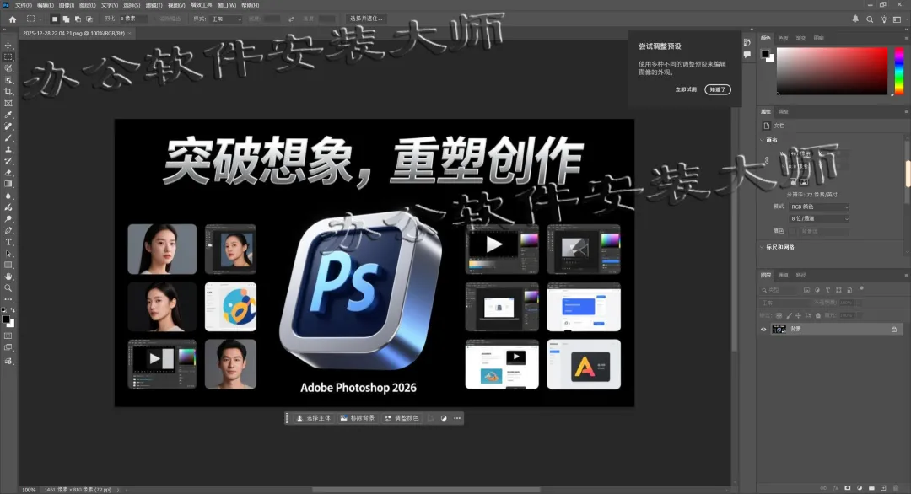Click New Selection mode icon
Screen dimensions: 911x494
[55, 19]
